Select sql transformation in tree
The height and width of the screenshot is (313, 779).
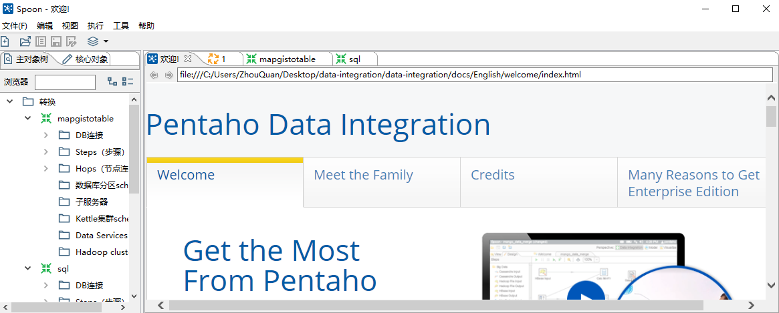tap(63, 268)
